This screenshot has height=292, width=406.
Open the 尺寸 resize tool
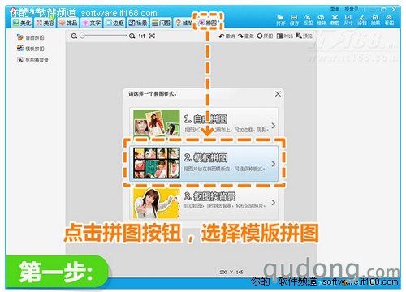click(x=348, y=20)
